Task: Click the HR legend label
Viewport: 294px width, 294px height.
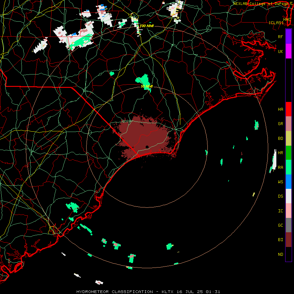Action: pyautogui.click(x=280, y=153)
